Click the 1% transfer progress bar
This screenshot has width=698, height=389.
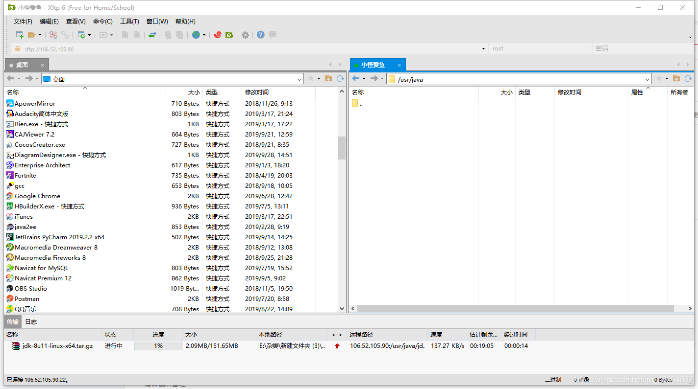[158, 346]
